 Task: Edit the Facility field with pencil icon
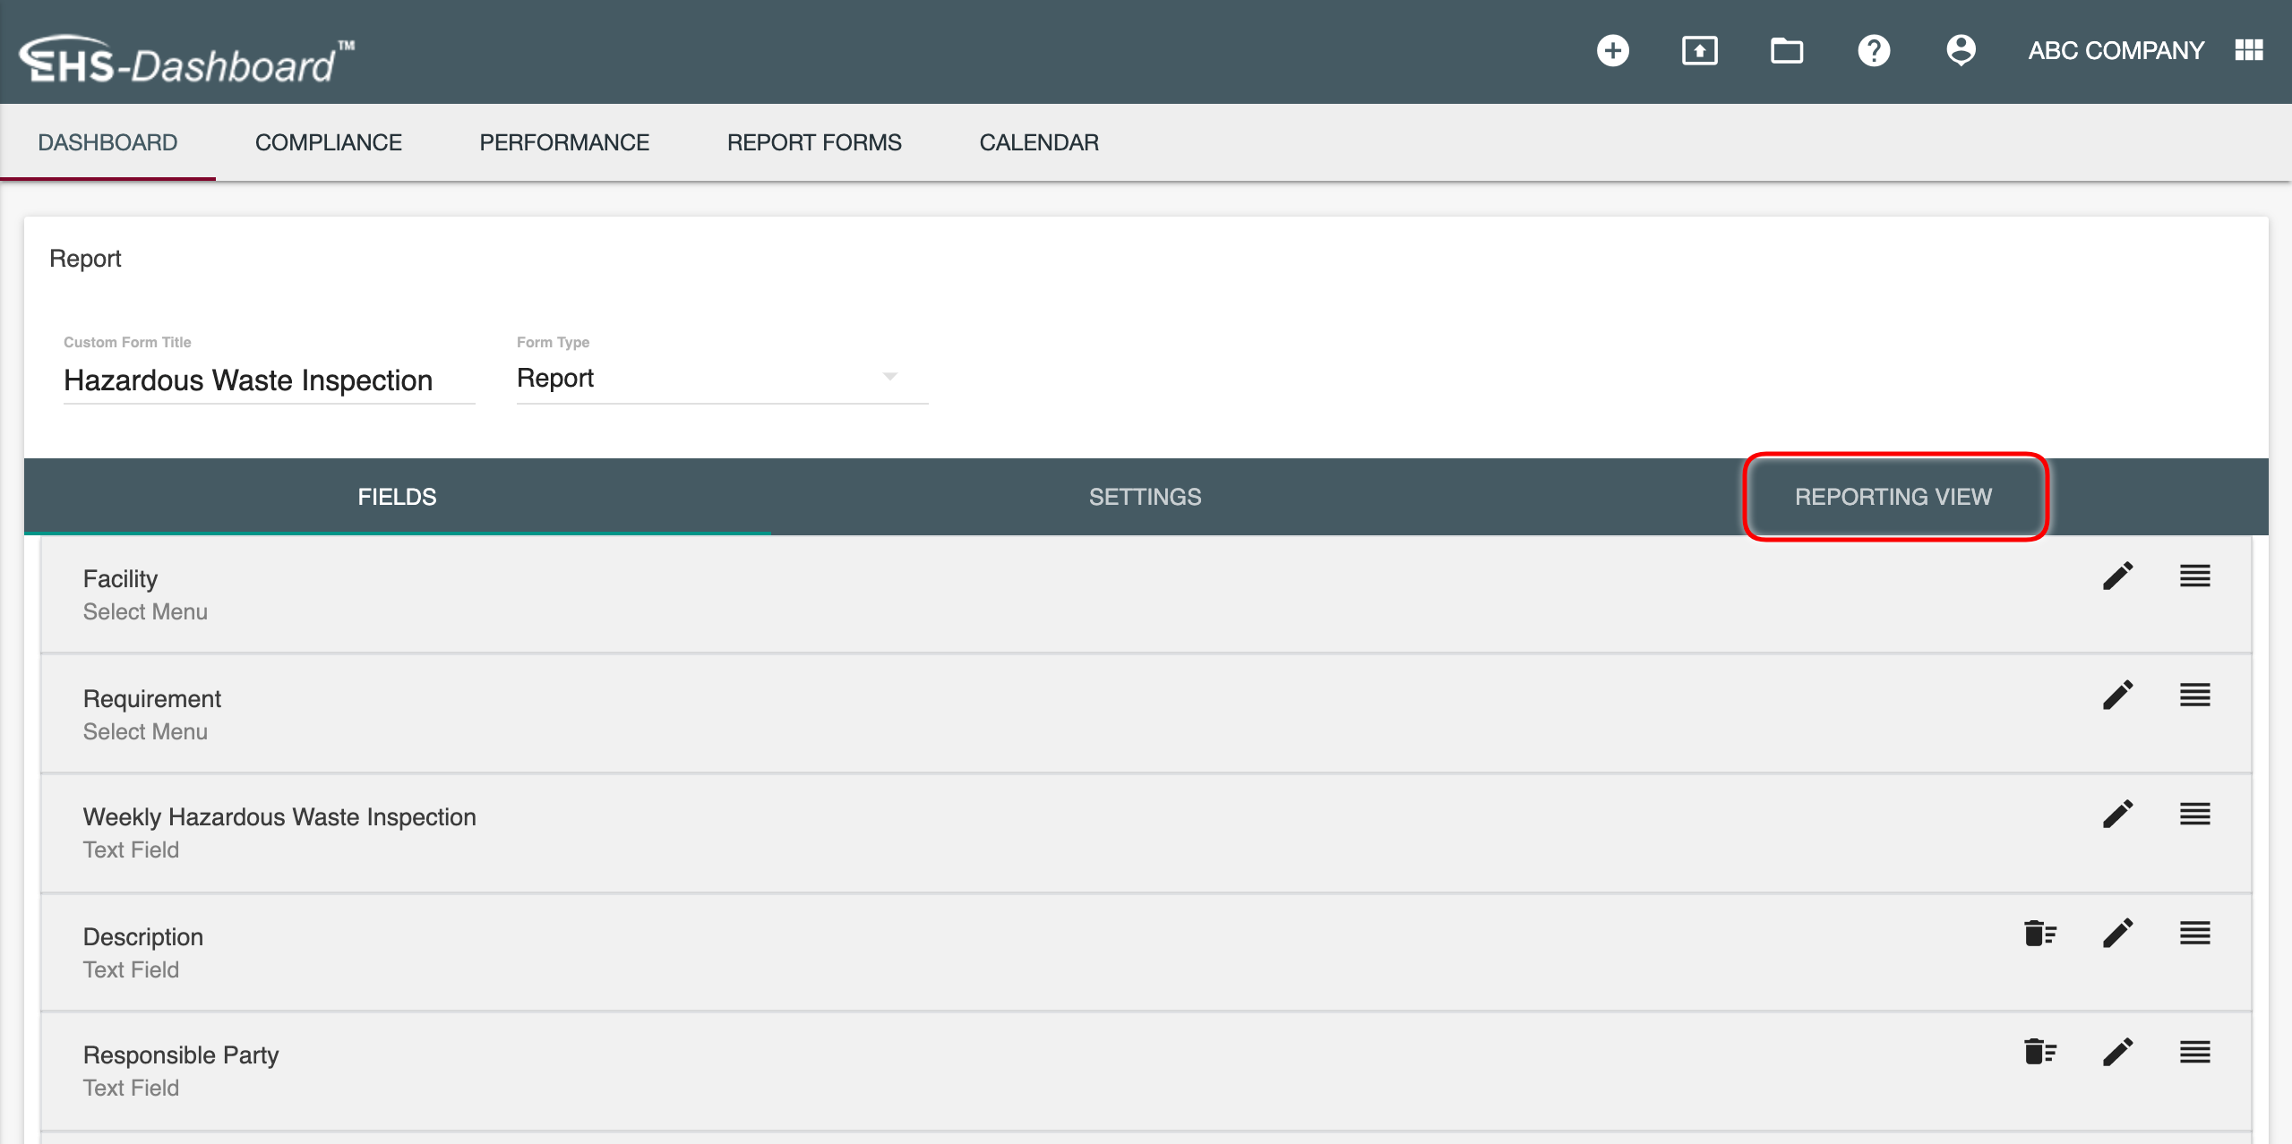(2117, 576)
